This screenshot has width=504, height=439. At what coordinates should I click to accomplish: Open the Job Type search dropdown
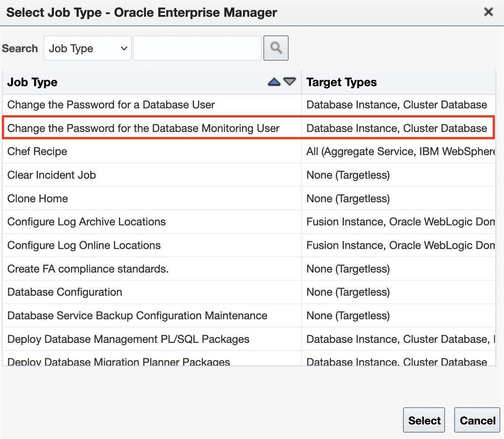[87, 49]
